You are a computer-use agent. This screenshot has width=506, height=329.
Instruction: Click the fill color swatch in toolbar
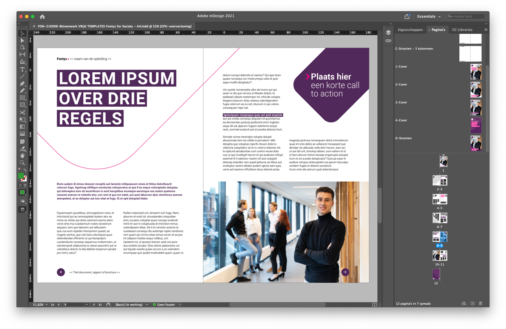[21, 176]
